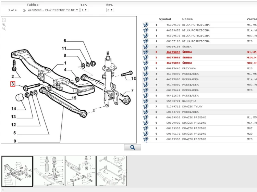The height and width of the screenshot is (192, 257).
Task: Add DRĄŻEK PRZEDNI 60676173 to cart
Action: click(x=146, y=134)
